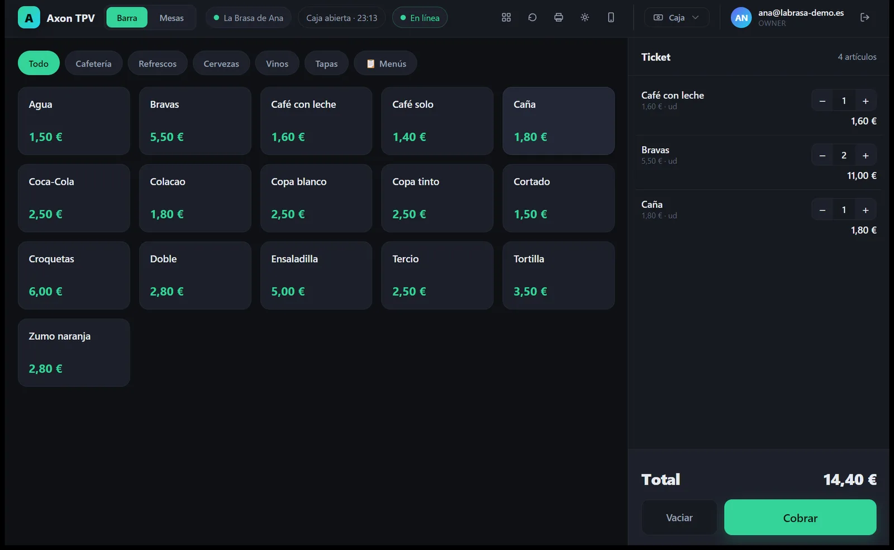894x550 pixels.
Task: Select the Cervezas category tab
Action: (x=221, y=64)
